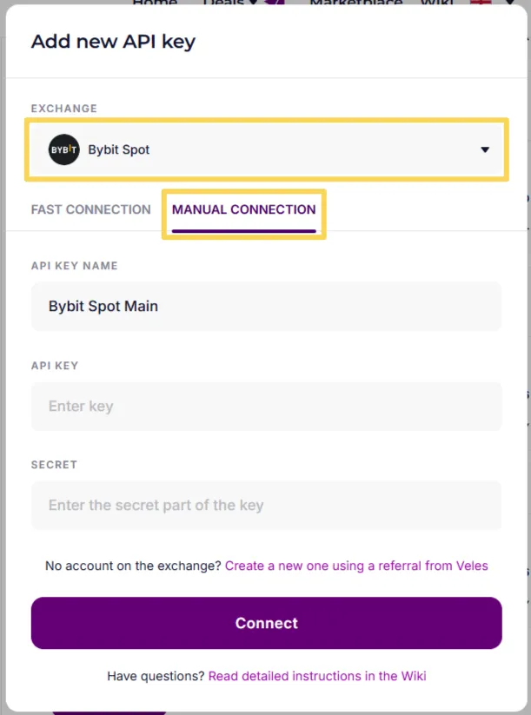Screen dimensions: 531x715
Task: Click the dropdown arrow inside the exchange field
Action: [485, 149]
